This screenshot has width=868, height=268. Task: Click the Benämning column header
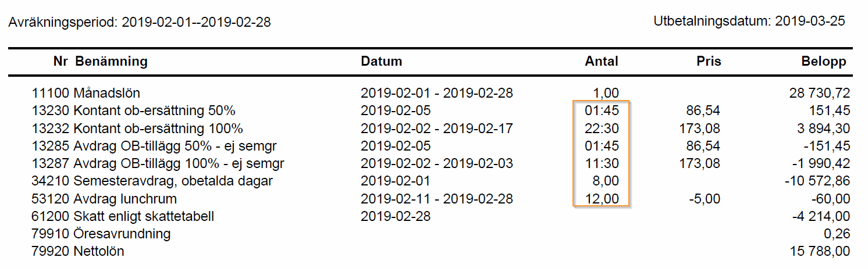click(111, 62)
